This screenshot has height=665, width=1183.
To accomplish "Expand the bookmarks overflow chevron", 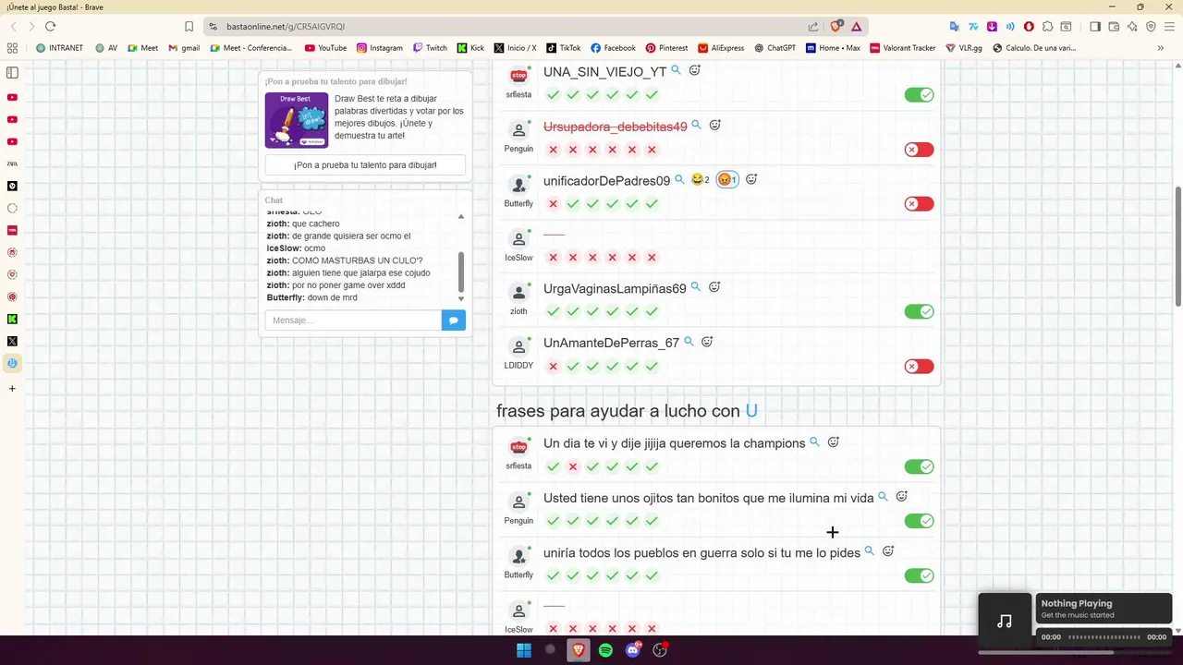I will [x=1161, y=48].
